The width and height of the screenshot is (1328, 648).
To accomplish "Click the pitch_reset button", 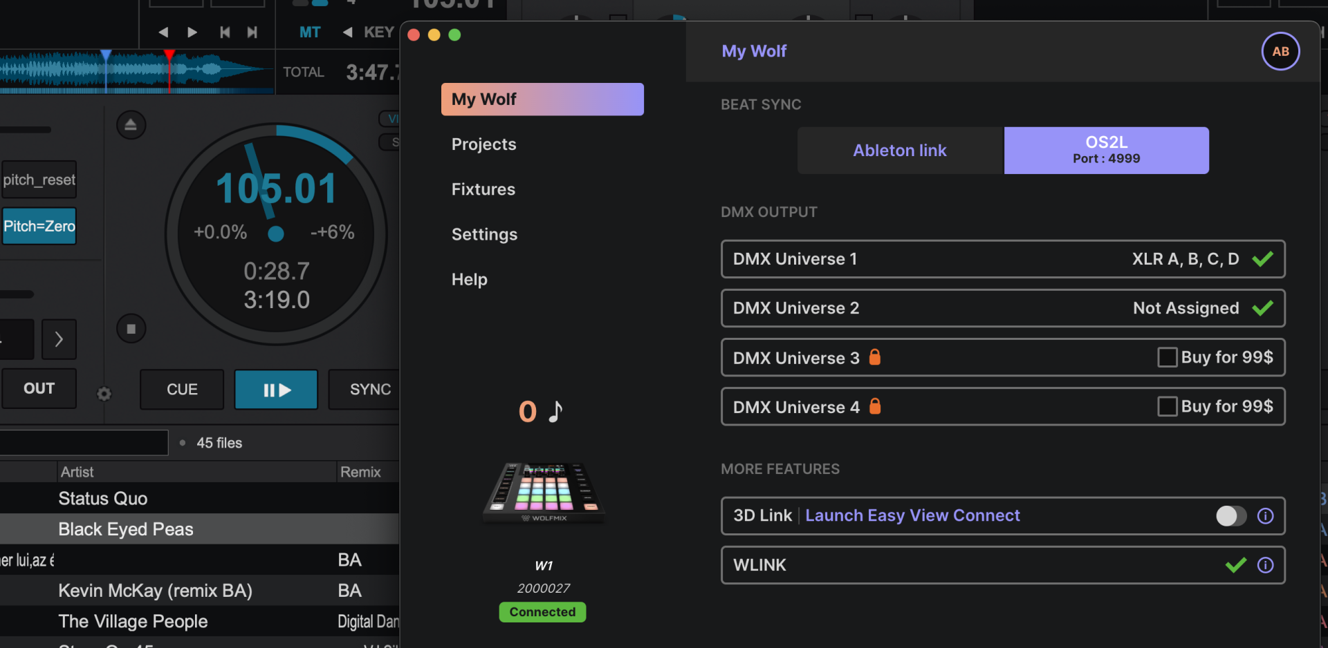I will coord(39,180).
